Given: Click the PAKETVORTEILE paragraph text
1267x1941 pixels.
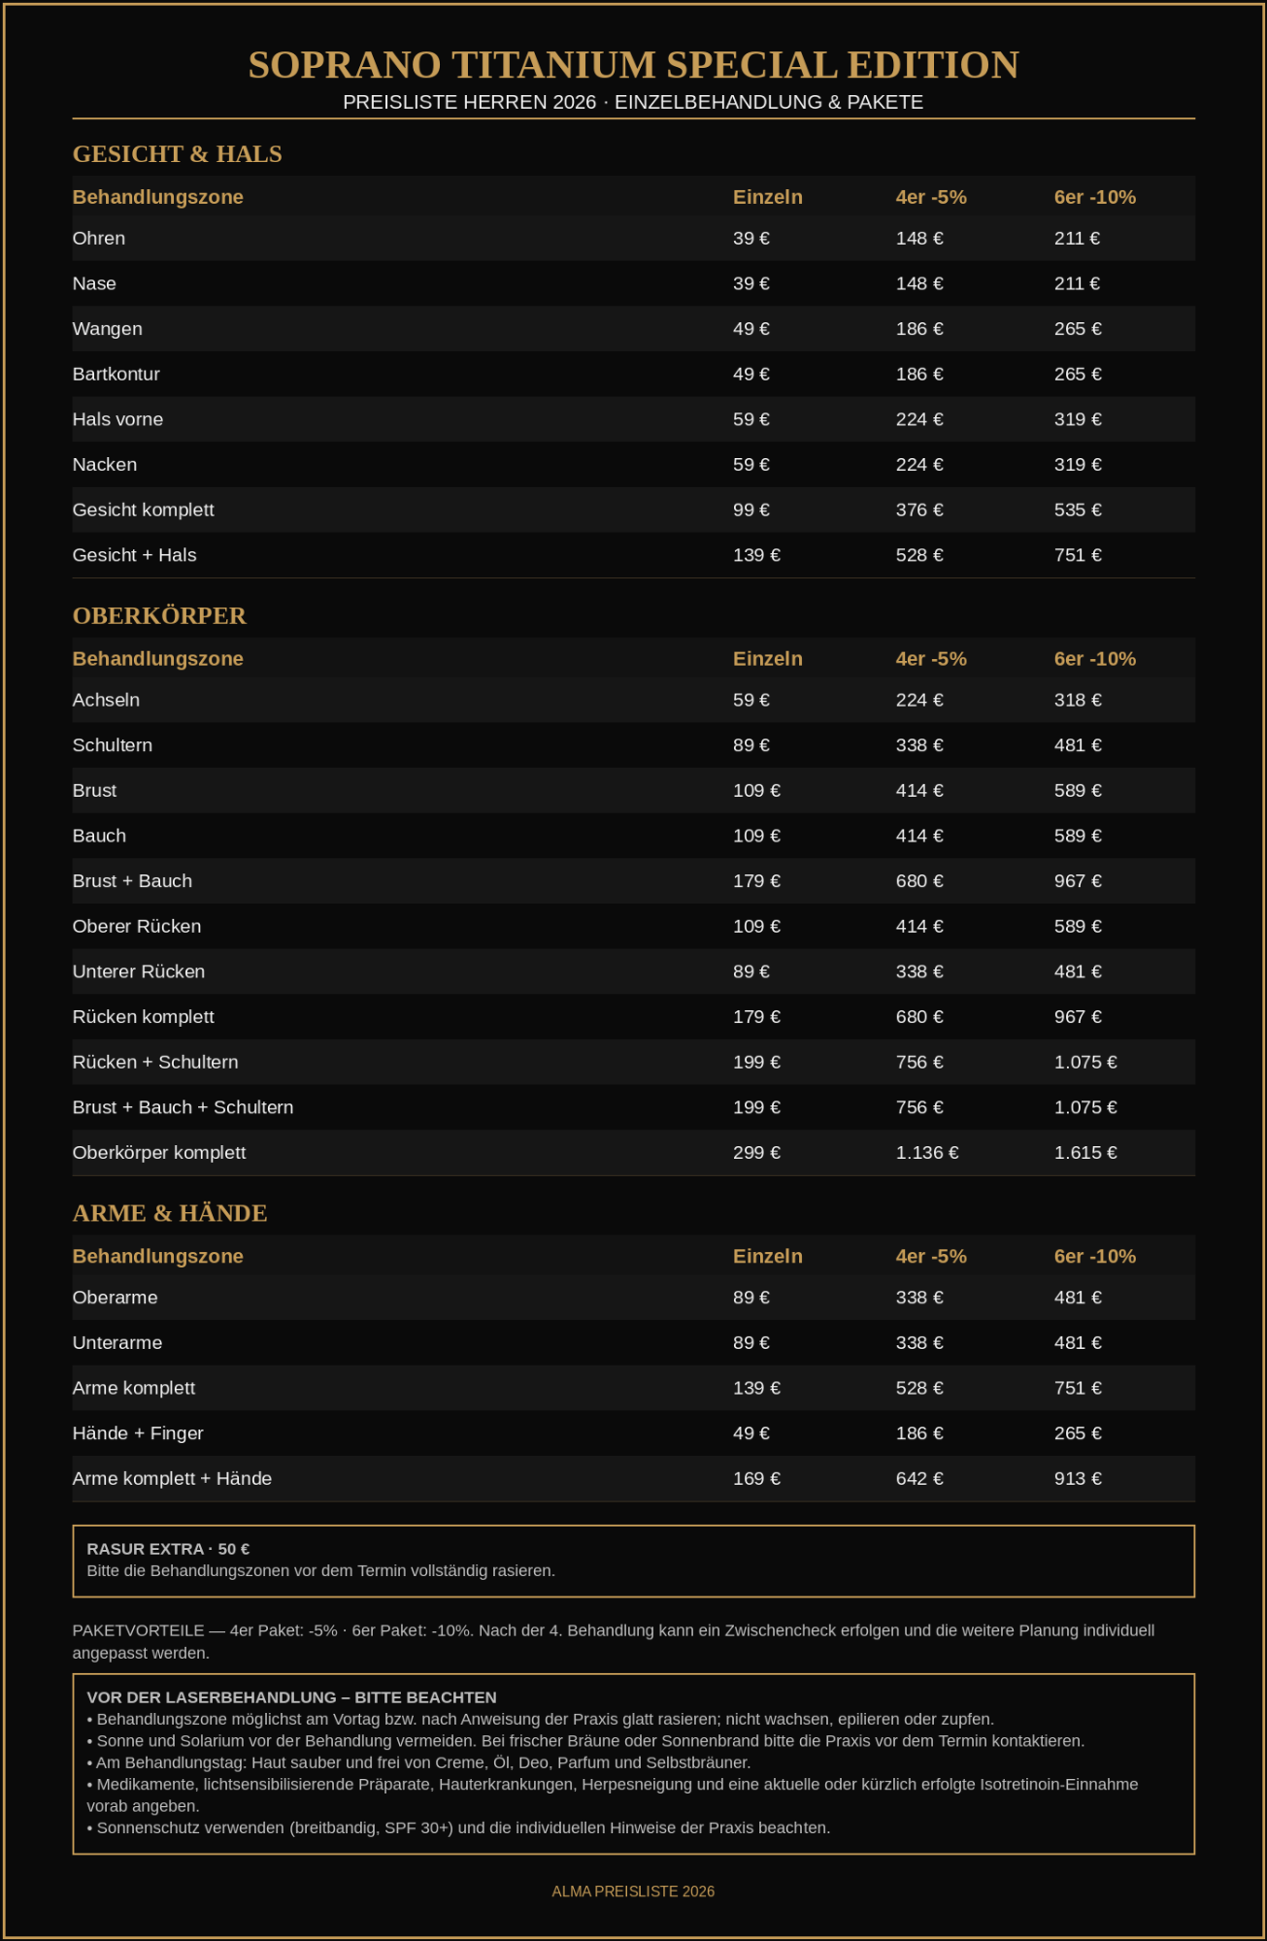Looking at the screenshot, I should point(614,1642).
